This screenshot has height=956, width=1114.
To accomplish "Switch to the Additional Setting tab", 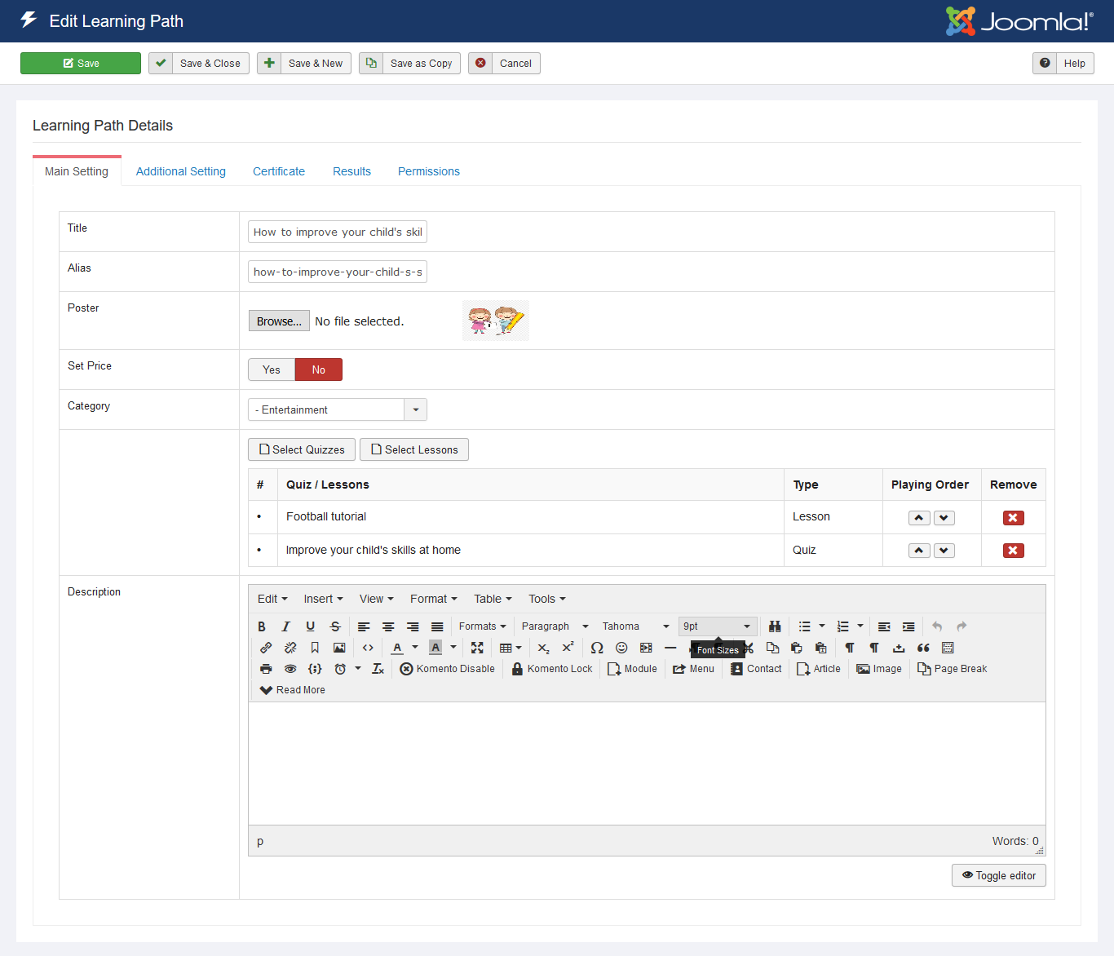I will [180, 171].
